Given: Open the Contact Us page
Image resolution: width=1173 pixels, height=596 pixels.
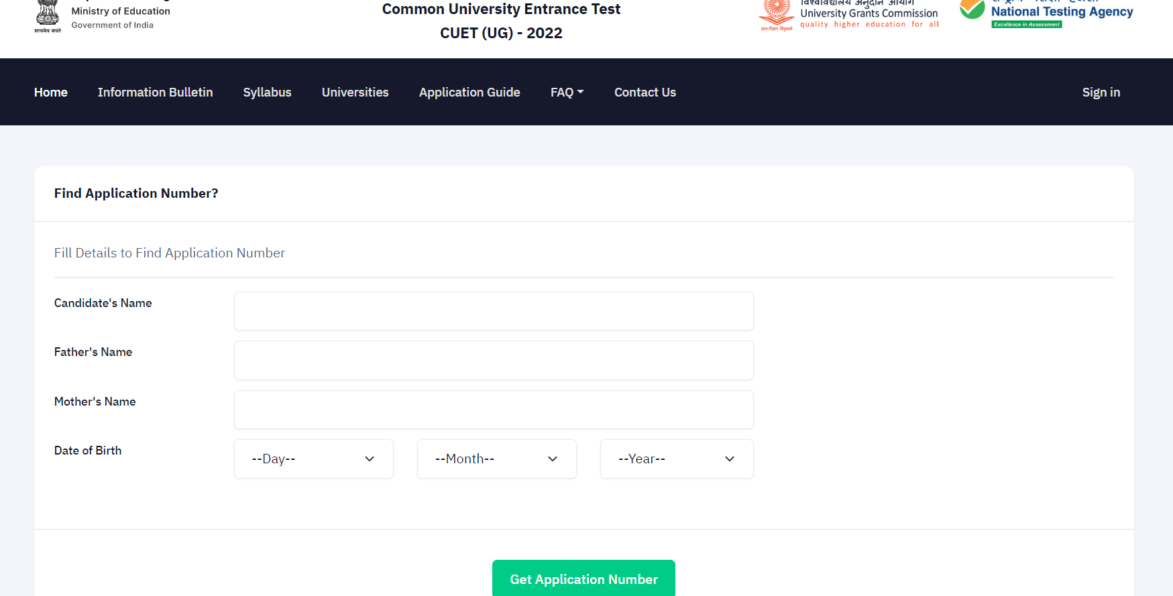Looking at the screenshot, I should click(645, 93).
